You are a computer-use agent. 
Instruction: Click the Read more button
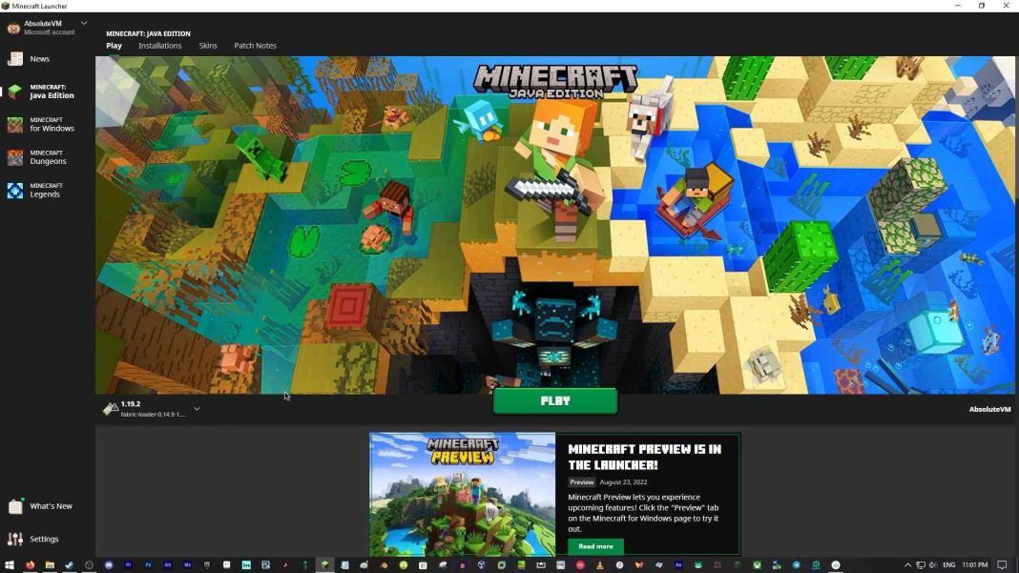click(595, 546)
